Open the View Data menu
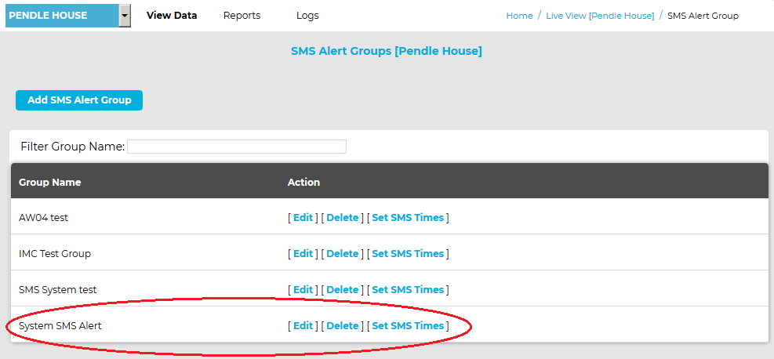This screenshot has width=774, height=359. pos(172,16)
